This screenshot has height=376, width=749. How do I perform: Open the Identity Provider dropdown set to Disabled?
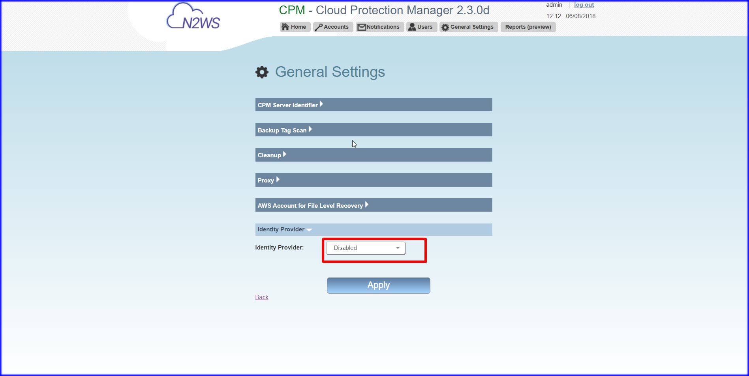pyautogui.click(x=366, y=248)
